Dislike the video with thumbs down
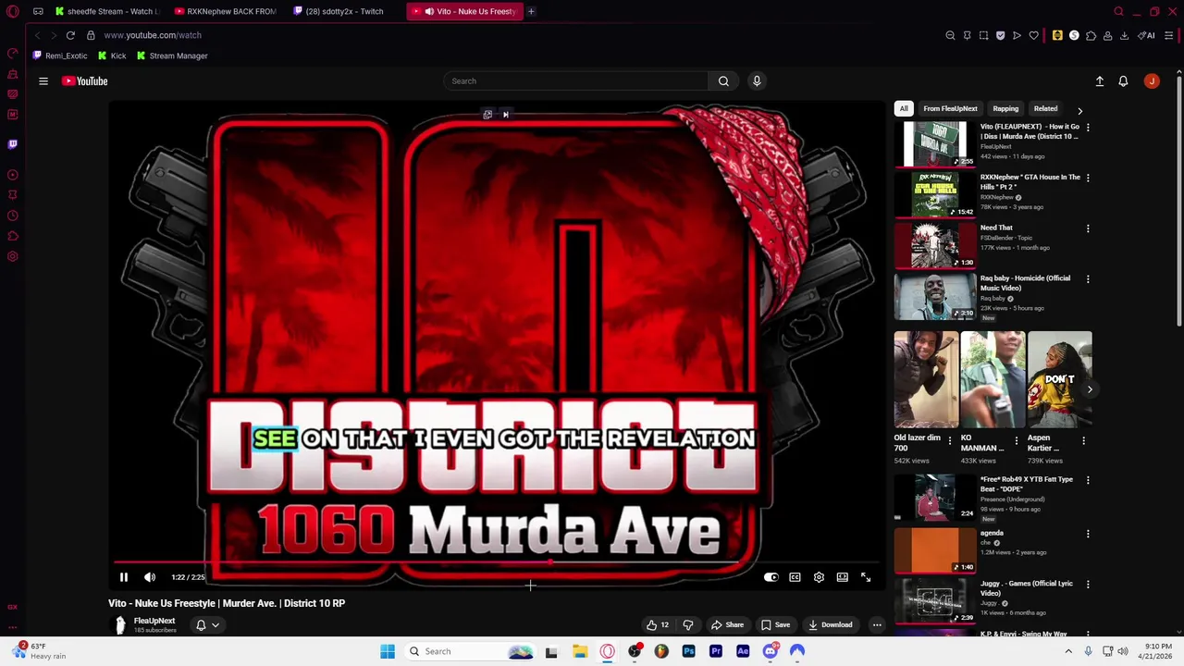1184x666 pixels. (687, 625)
